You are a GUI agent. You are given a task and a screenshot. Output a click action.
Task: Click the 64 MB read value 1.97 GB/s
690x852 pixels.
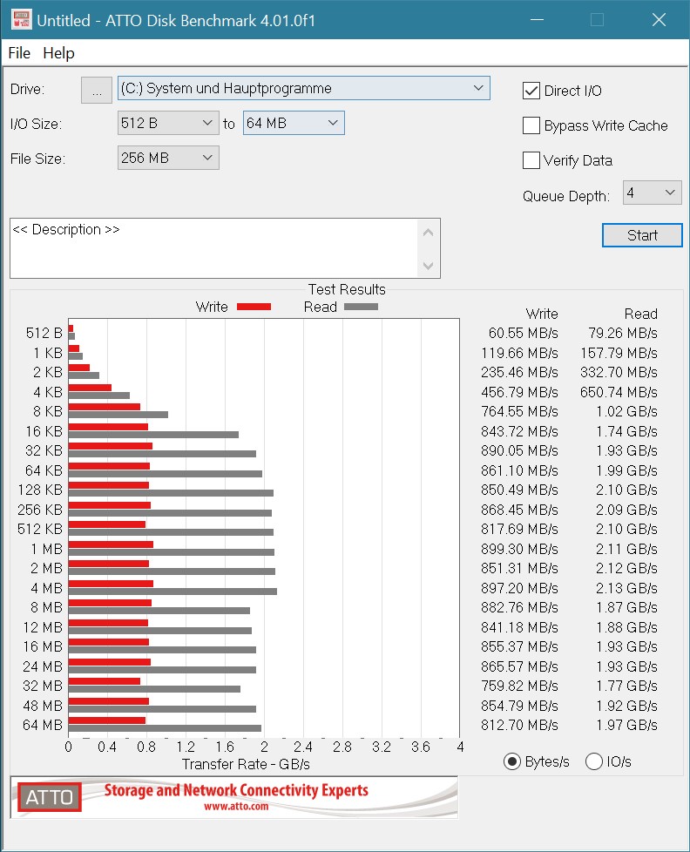click(626, 725)
